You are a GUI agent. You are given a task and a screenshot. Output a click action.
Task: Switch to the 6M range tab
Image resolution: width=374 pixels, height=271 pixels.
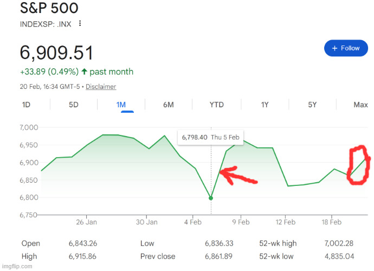point(168,105)
